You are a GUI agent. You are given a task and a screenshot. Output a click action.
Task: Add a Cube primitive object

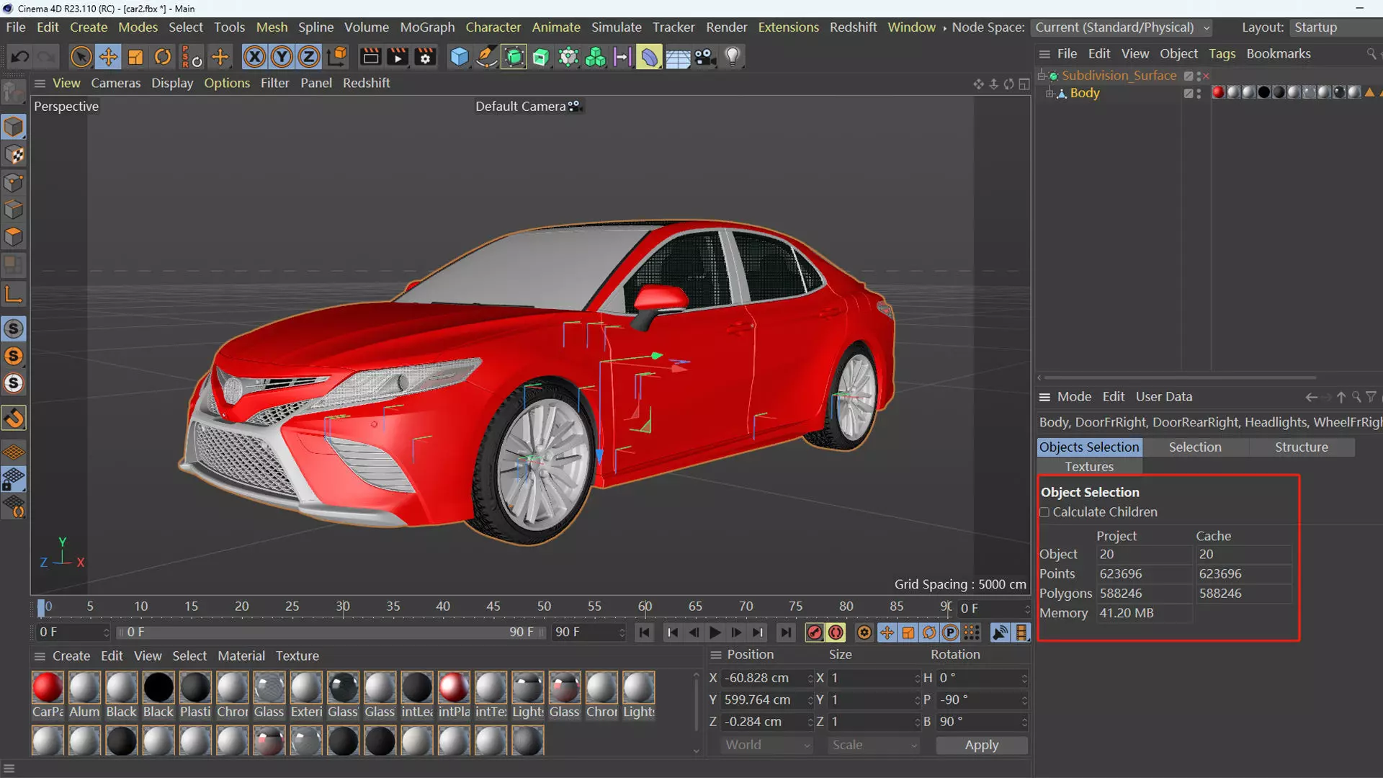(x=459, y=56)
